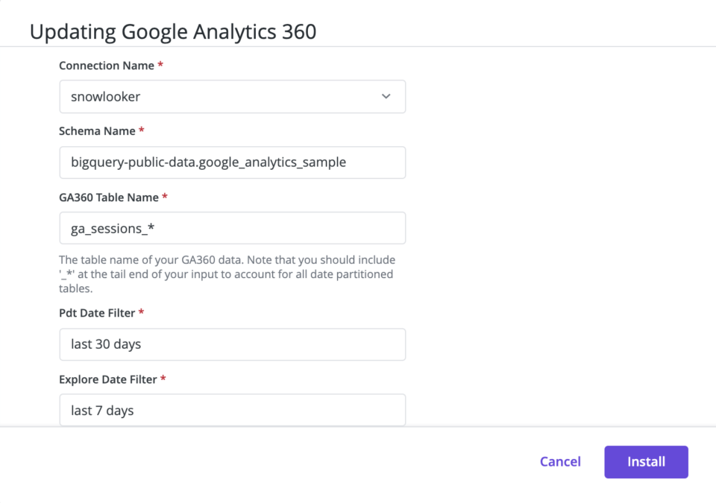Cancel the Google Analytics 360 update
This screenshot has height=503, width=716.
560,461
